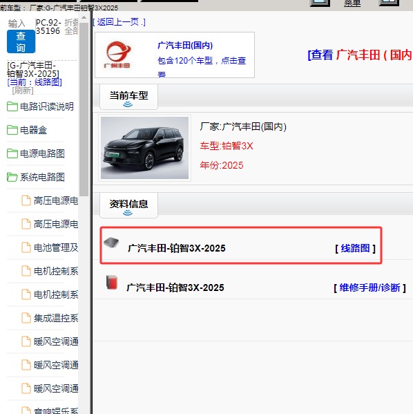This screenshot has height=414, width=413.
Task: Click the blue 查询 search button
Action: coord(21,41)
